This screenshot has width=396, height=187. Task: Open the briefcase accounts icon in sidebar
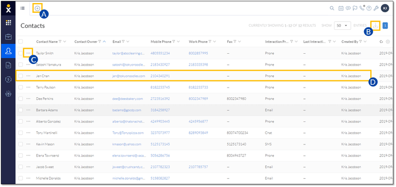8,37
